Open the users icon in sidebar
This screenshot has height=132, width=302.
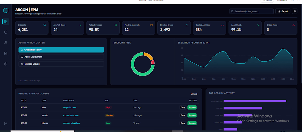[x=6, y=43]
